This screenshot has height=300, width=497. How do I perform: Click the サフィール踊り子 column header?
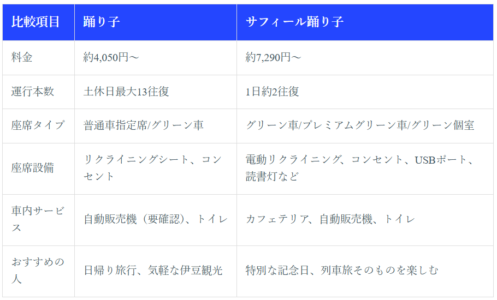click(294, 22)
